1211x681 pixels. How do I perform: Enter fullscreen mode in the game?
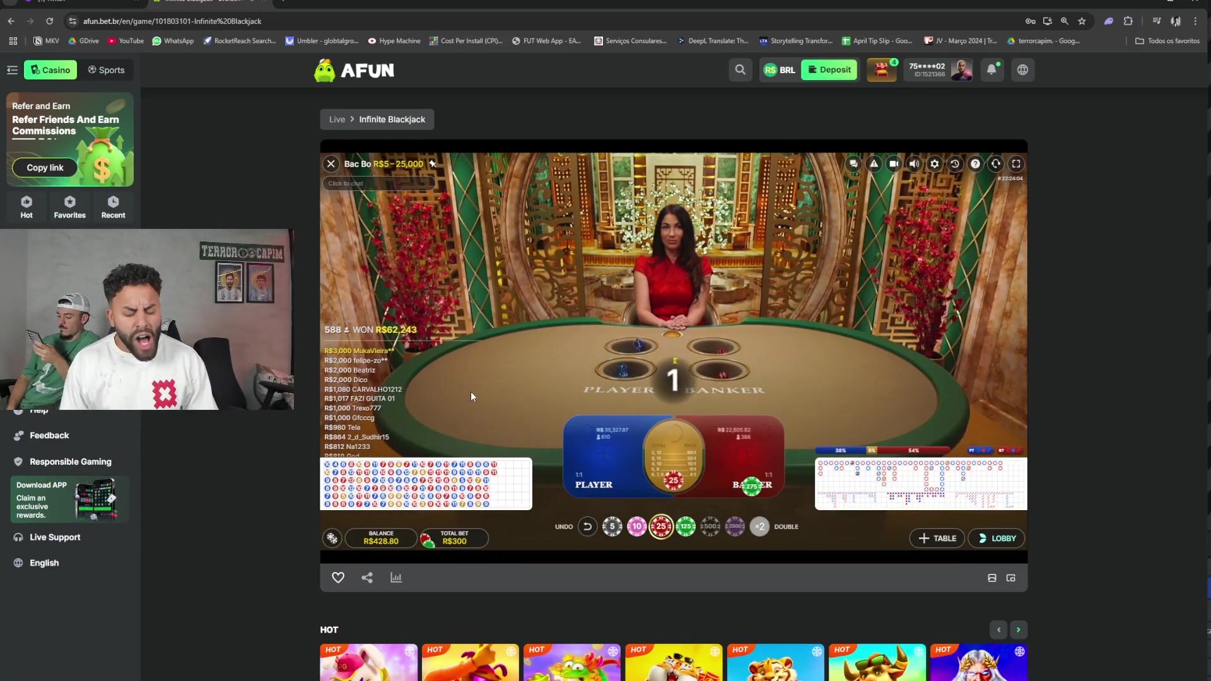click(x=1016, y=164)
